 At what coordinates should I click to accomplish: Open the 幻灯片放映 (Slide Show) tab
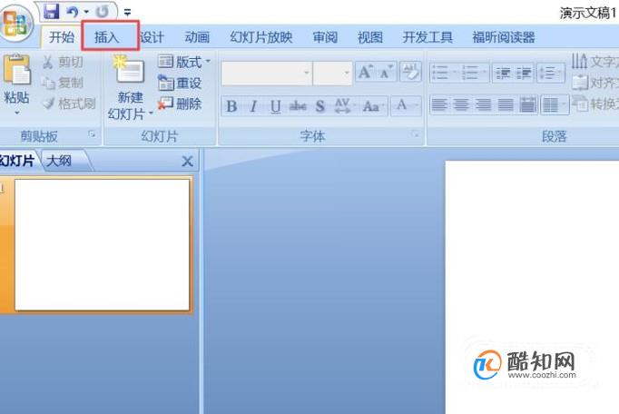coord(261,37)
